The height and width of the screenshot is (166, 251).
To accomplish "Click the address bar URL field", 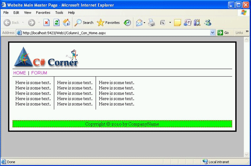I will click(x=116, y=33).
